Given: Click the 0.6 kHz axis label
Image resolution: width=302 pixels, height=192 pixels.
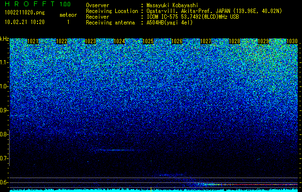Looking at the screenshot, I should tap(4, 182).
